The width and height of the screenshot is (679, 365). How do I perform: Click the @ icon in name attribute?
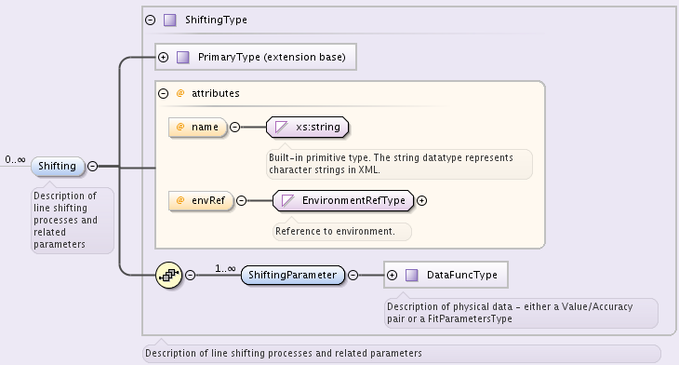180,127
